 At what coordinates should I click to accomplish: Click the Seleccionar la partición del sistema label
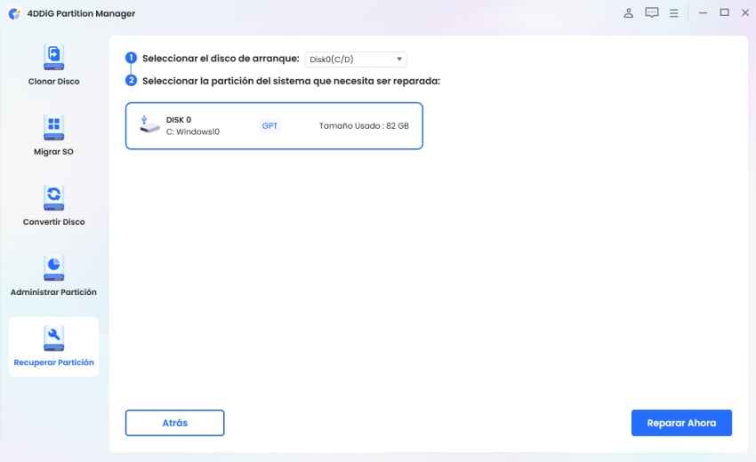291,81
